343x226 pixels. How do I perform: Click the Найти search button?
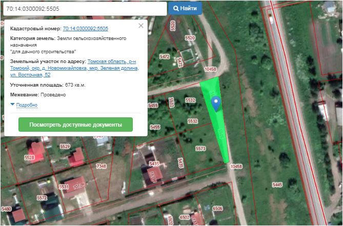[185, 8]
